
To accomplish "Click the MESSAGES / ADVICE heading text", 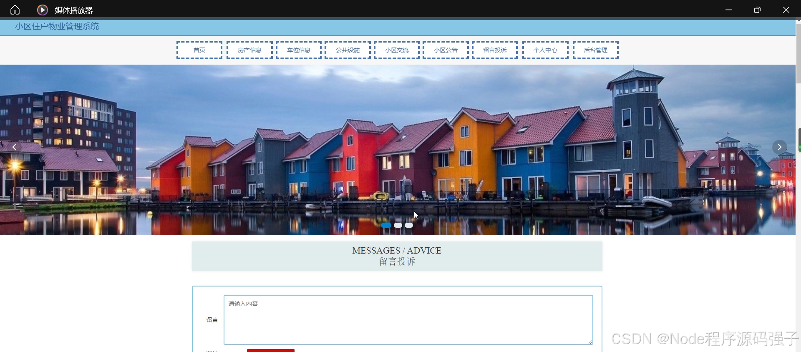I will pos(397,250).
